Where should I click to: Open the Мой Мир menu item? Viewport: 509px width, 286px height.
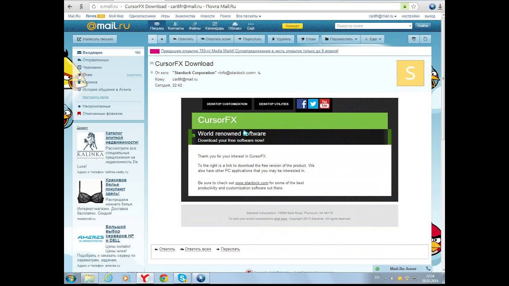pos(116,16)
